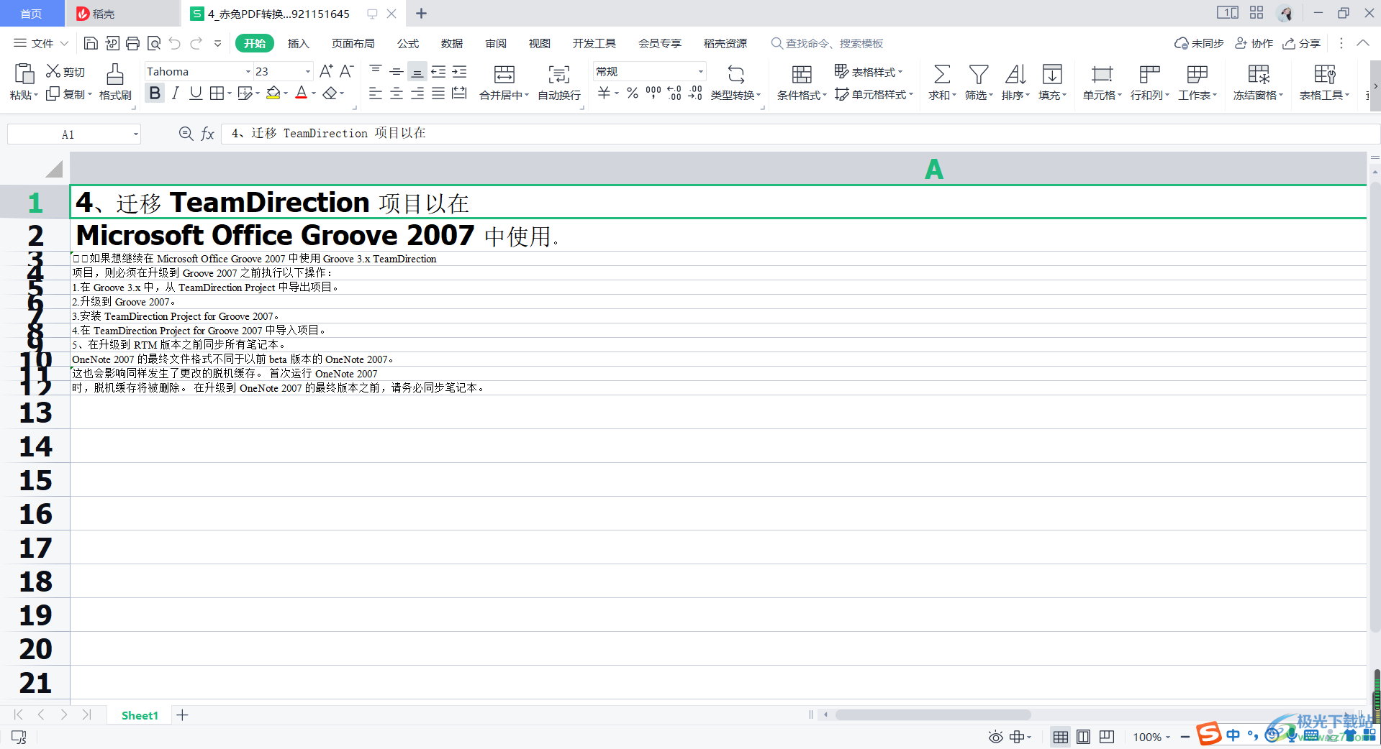Click the Redo arrow
The width and height of the screenshot is (1381, 749).
(196, 43)
